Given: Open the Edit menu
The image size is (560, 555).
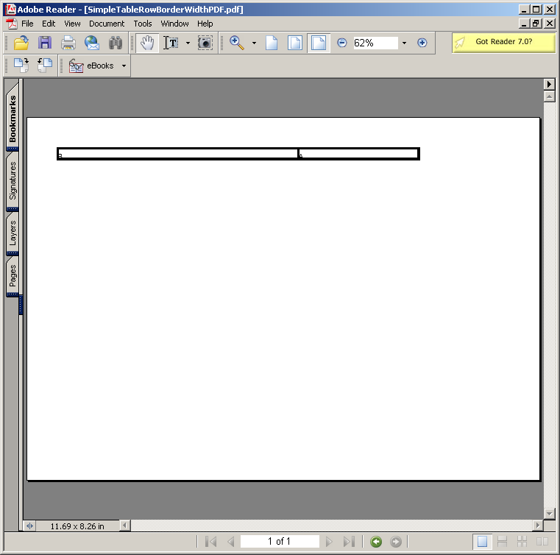Looking at the screenshot, I should pos(49,24).
